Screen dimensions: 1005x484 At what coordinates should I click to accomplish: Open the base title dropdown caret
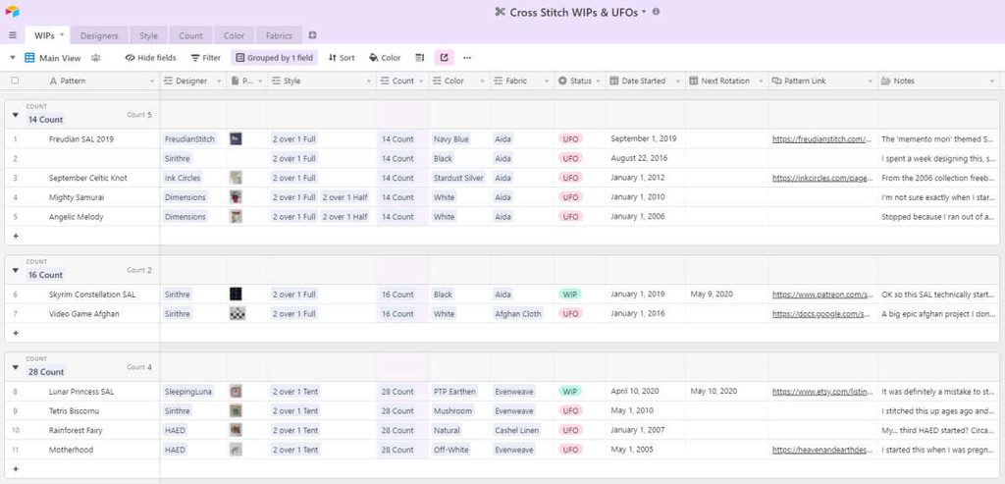pos(644,12)
